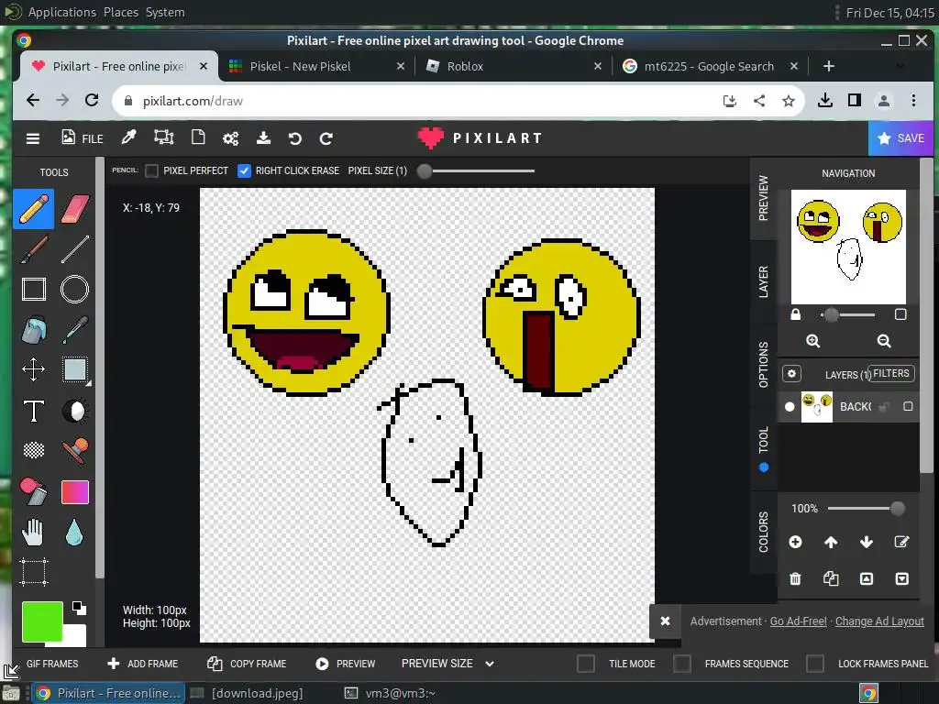939x704 pixels.
Task: Open the PREVIEW side panel tab
Action: (763, 198)
